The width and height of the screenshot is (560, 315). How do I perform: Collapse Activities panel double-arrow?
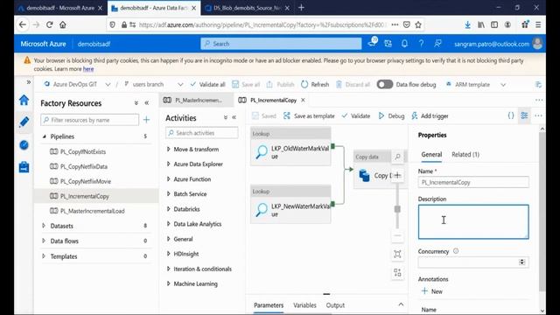(234, 117)
